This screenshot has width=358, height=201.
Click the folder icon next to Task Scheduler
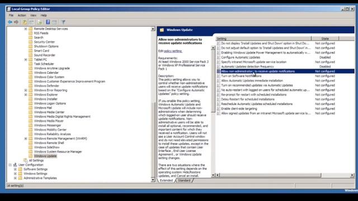tap(31, 64)
